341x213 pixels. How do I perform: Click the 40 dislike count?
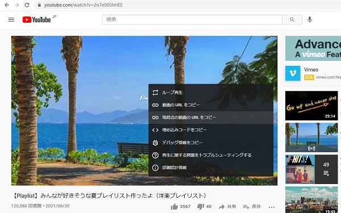pyautogui.click(x=209, y=207)
